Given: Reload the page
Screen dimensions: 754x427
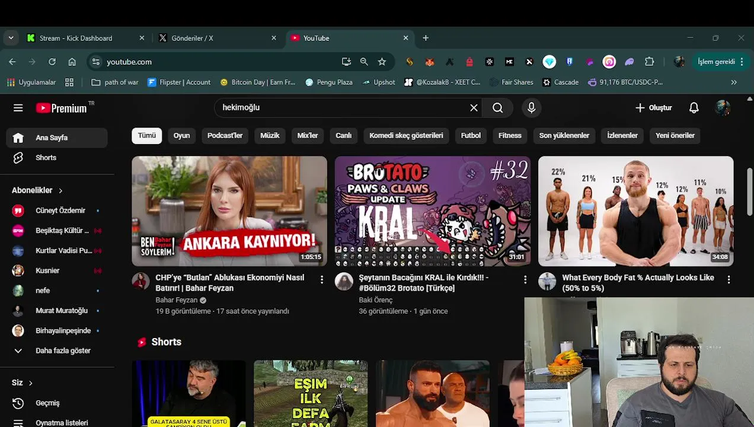Looking at the screenshot, I should coord(52,62).
